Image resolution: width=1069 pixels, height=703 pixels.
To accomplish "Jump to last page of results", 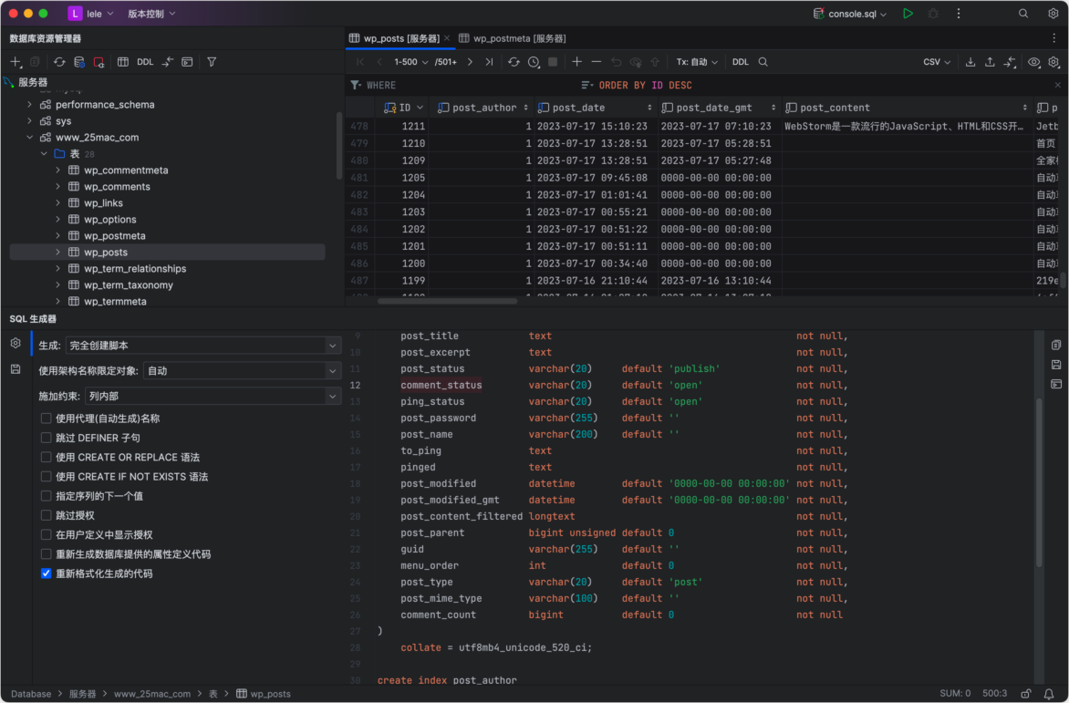I will 489,62.
